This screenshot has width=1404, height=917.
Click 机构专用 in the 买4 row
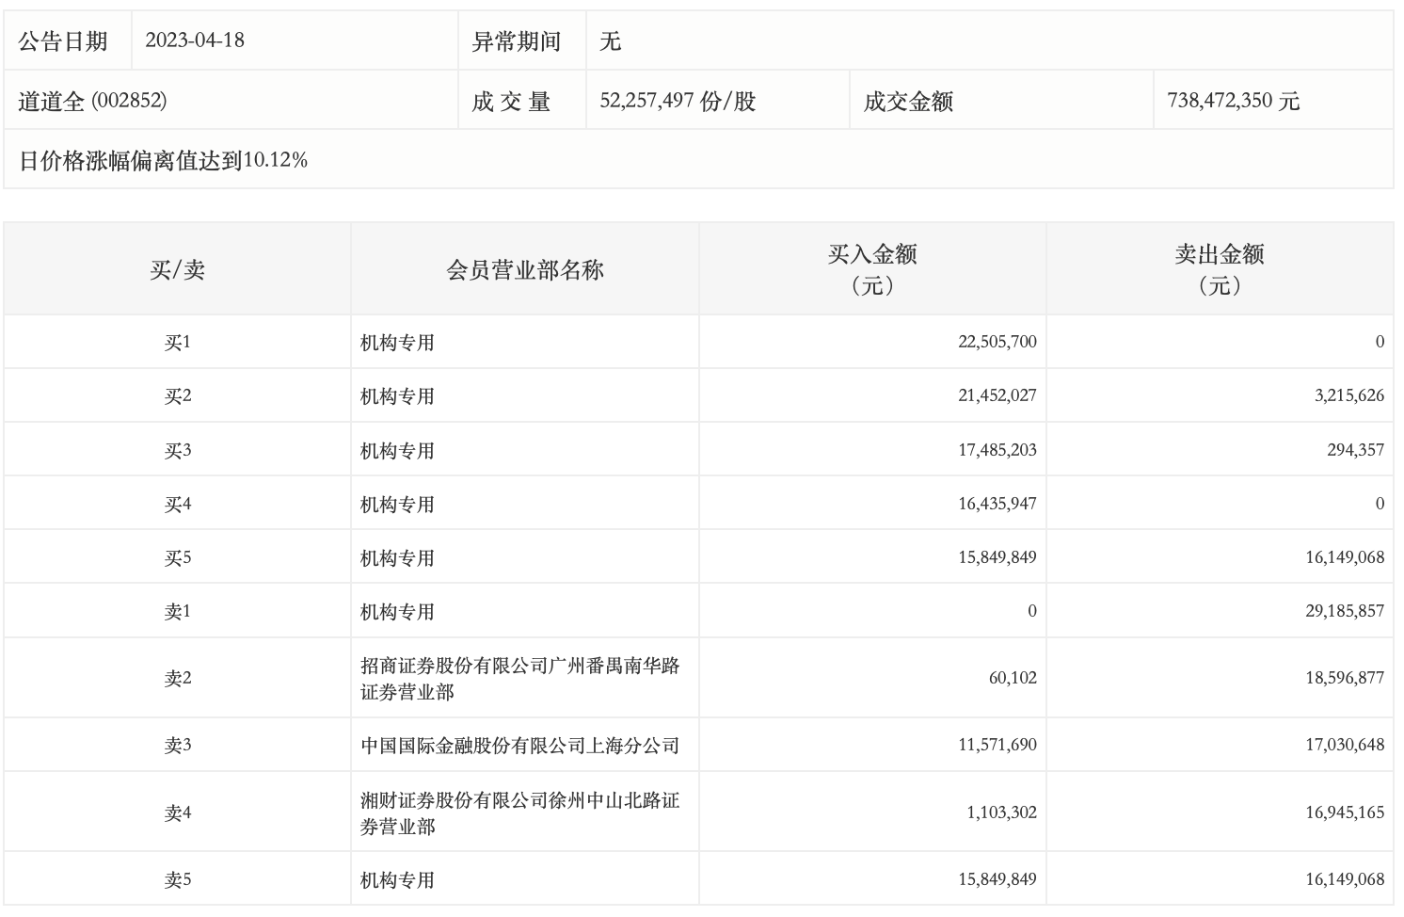[397, 505]
